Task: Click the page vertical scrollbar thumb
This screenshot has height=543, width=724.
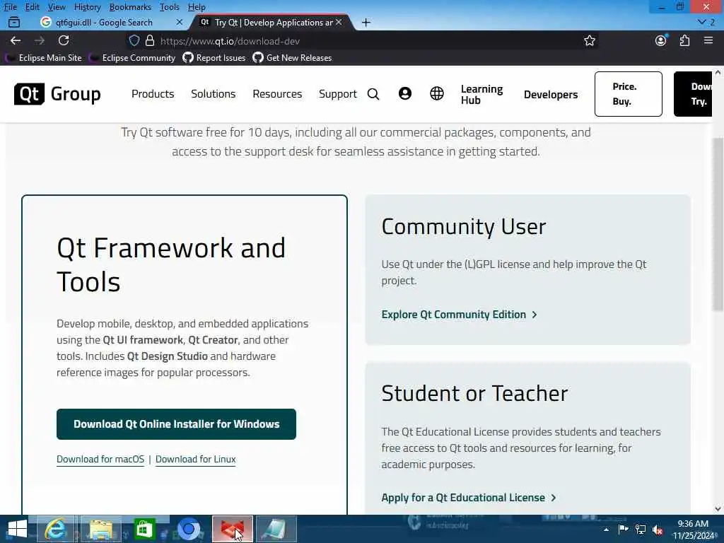Action: [718, 224]
